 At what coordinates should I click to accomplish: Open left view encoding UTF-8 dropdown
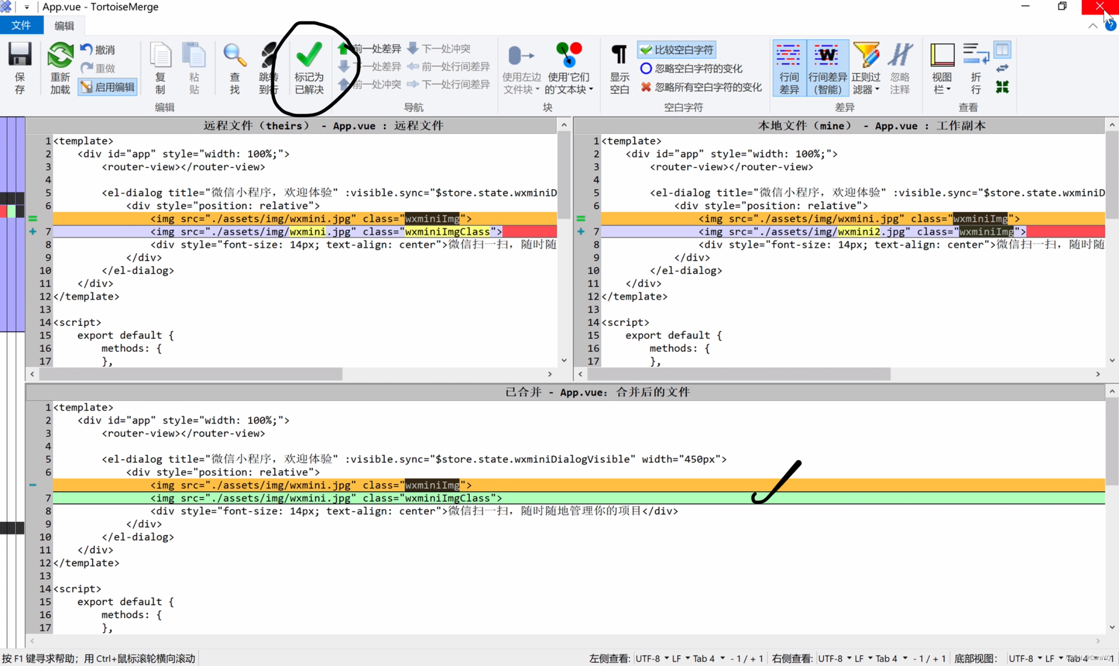651,658
